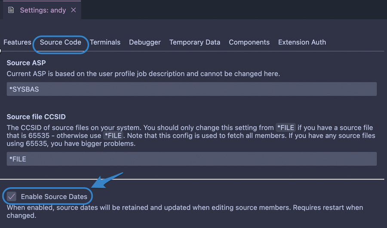
Task: Select the Components tab
Action: [x=249, y=42]
